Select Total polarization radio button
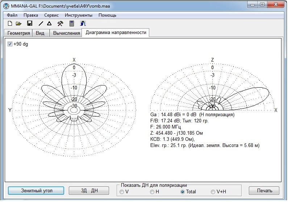The width and height of the screenshot is (288, 202). [x=182, y=192]
